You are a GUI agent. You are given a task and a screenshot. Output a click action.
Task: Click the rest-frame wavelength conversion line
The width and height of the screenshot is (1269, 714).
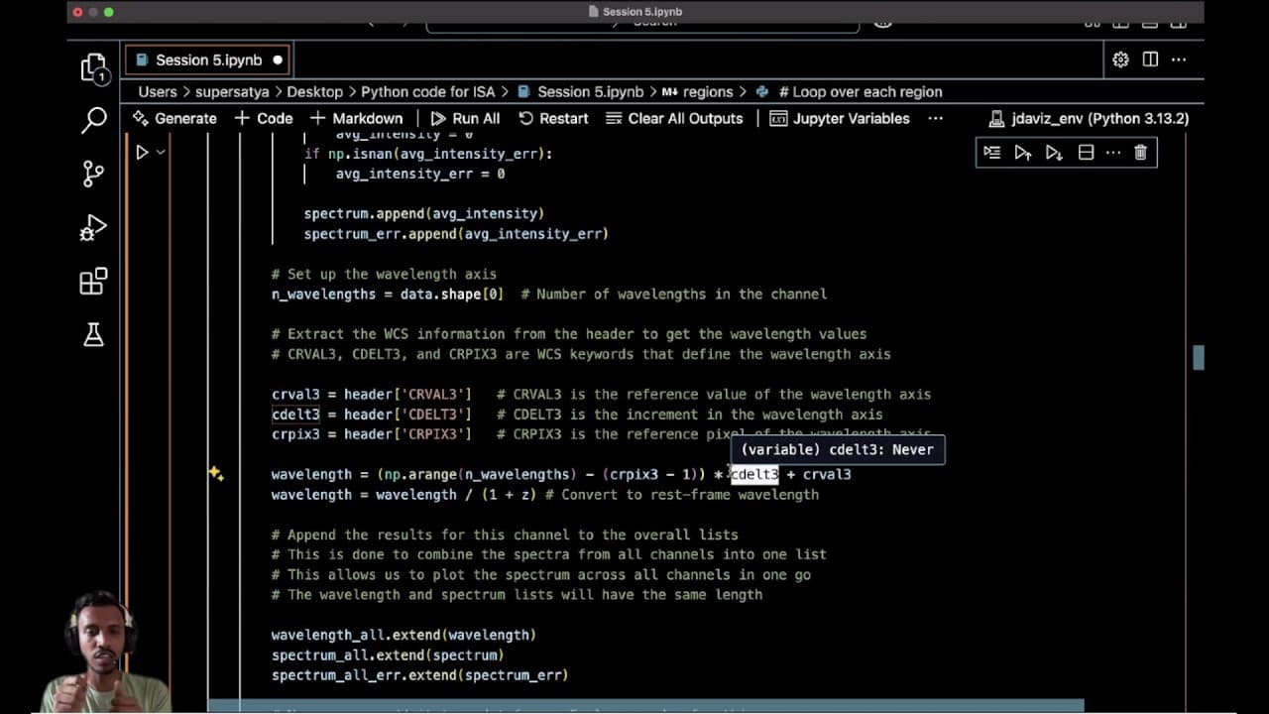(x=545, y=495)
